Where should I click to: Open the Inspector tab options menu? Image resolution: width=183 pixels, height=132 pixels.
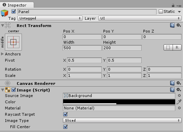179,6
